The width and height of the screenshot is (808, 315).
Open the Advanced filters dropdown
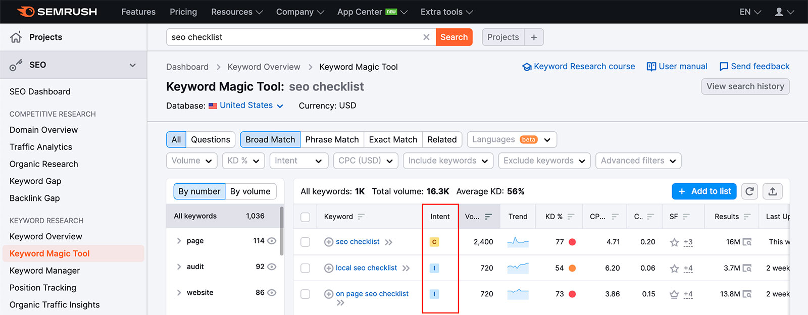click(638, 161)
